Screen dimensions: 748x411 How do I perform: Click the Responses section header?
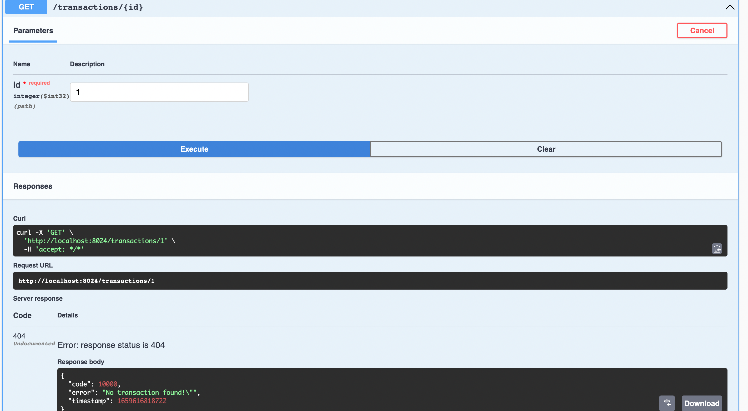33,186
